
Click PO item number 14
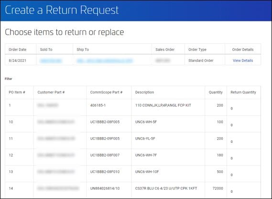11,189
